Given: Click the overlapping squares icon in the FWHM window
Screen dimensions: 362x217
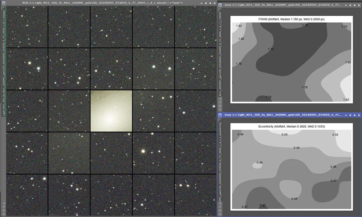Looking at the screenshot, I should click(220, 105).
